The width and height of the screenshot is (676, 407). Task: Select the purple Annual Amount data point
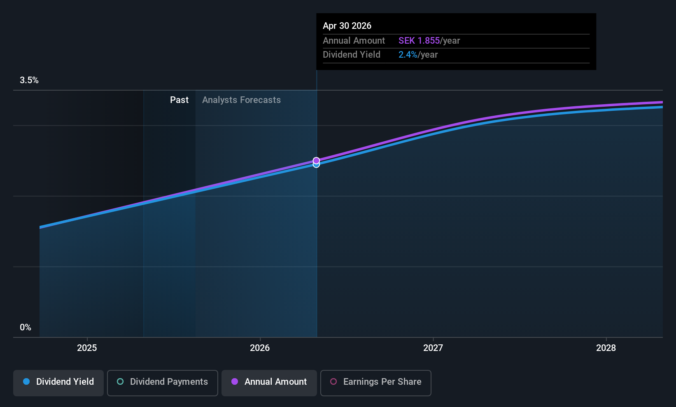tap(316, 160)
